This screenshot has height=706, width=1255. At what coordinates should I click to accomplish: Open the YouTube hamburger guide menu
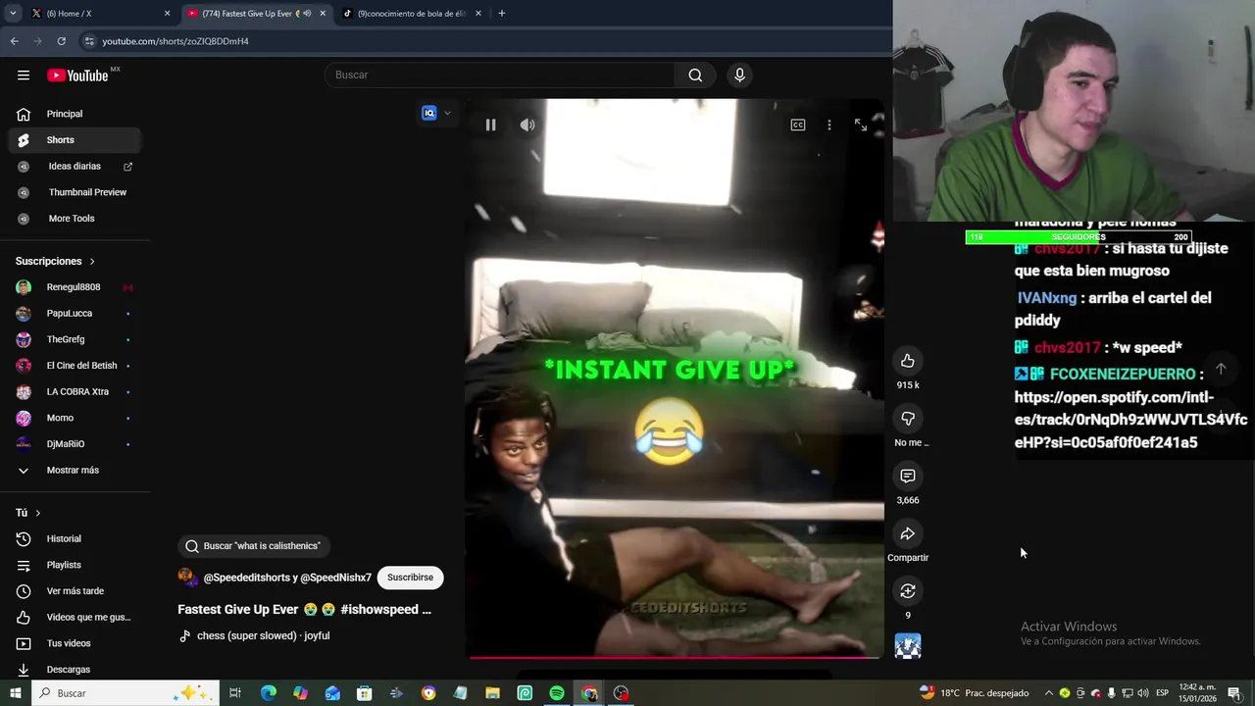tap(24, 76)
